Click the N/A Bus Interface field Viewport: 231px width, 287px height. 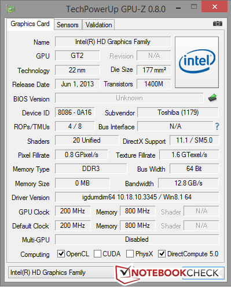pos(175,126)
